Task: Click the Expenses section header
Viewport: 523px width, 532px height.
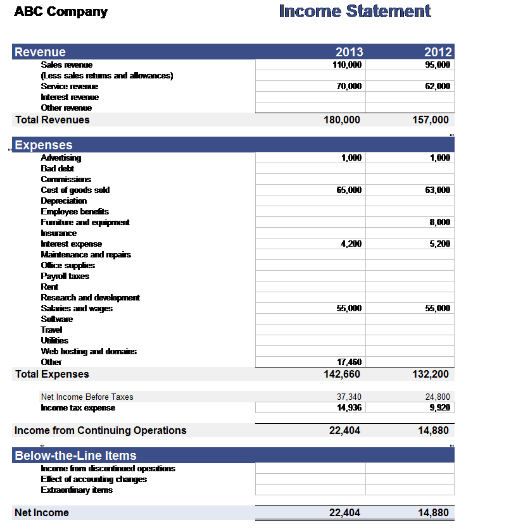Action: pos(42,145)
